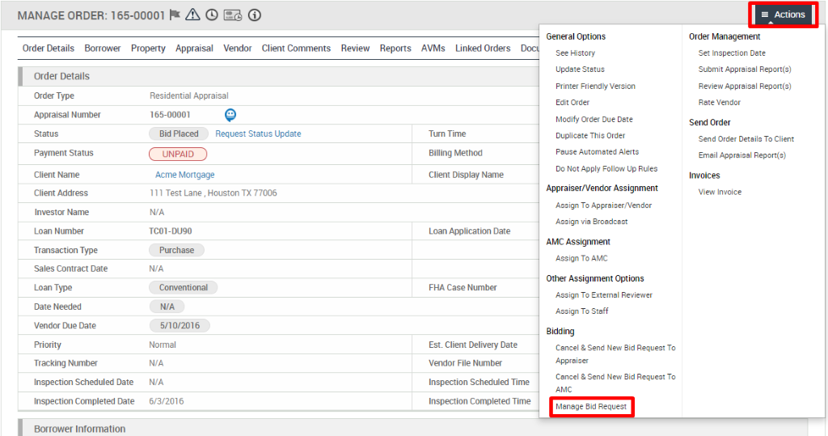This screenshot has width=828, height=436.
Task: Select Assign To Staff
Action: pos(582,311)
